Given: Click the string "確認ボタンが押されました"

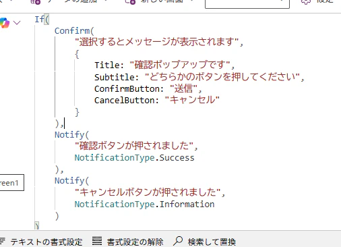Looking at the screenshot, I should coord(134,146).
